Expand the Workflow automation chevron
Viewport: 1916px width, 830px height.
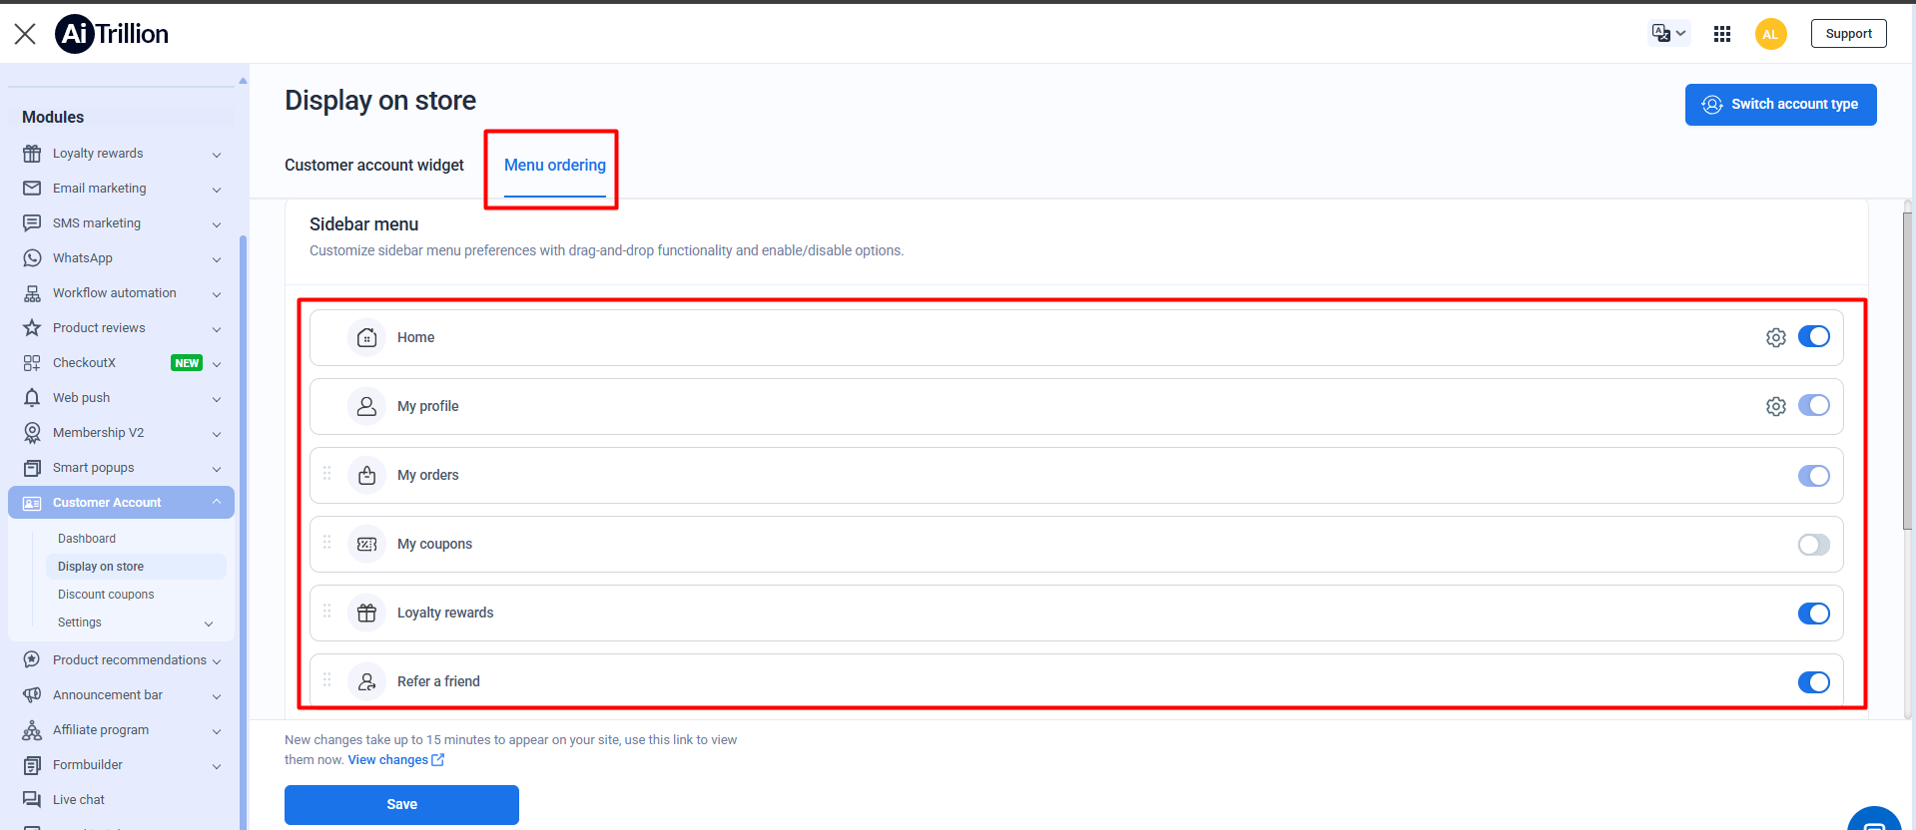(217, 294)
